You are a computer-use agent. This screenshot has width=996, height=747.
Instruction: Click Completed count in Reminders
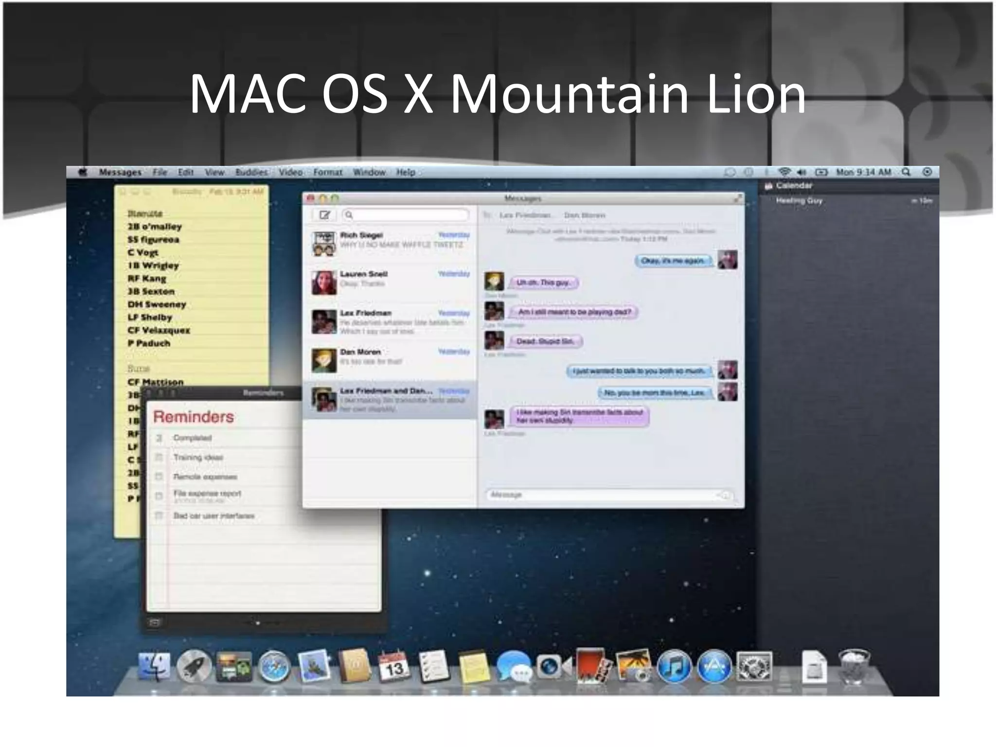[159, 438]
